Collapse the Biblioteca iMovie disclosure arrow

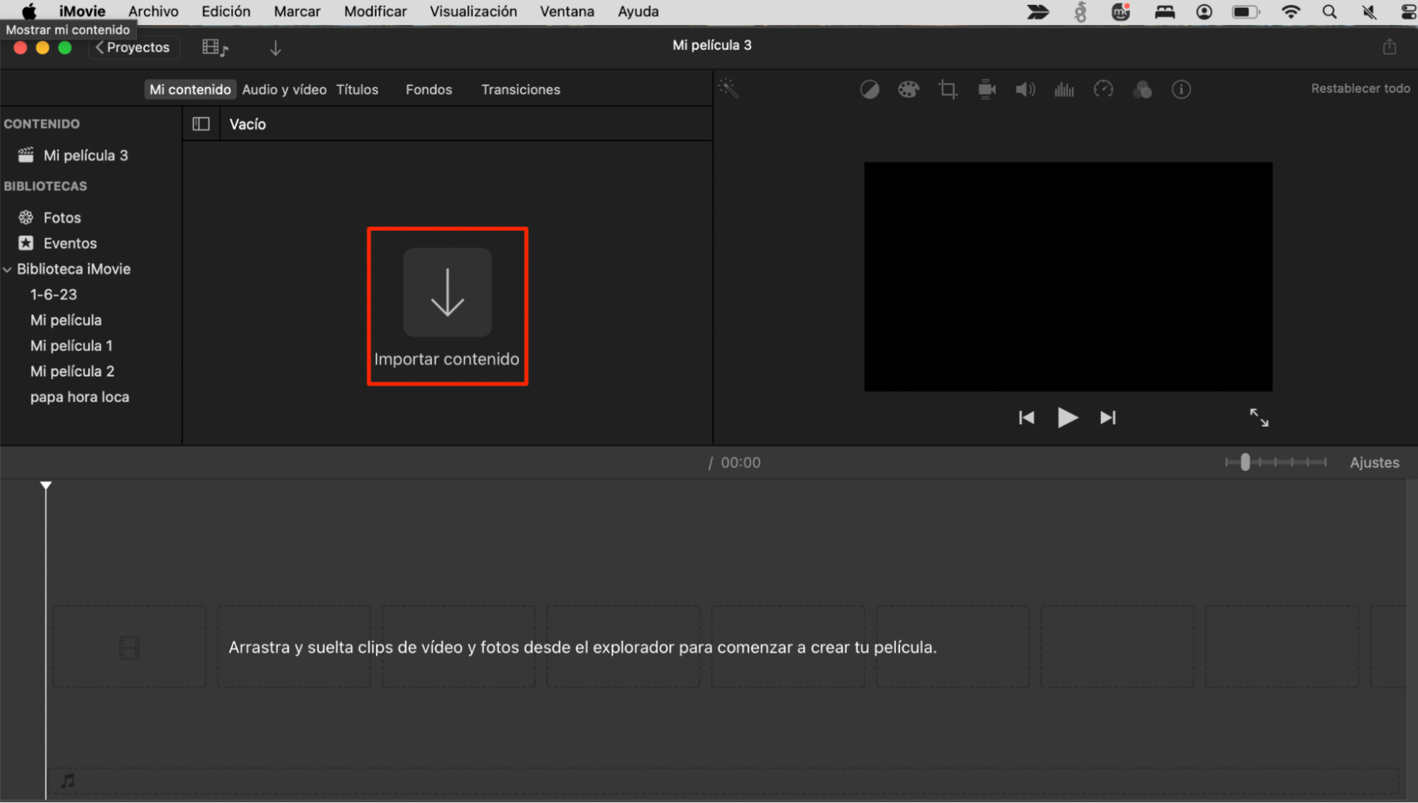tap(7, 270)
